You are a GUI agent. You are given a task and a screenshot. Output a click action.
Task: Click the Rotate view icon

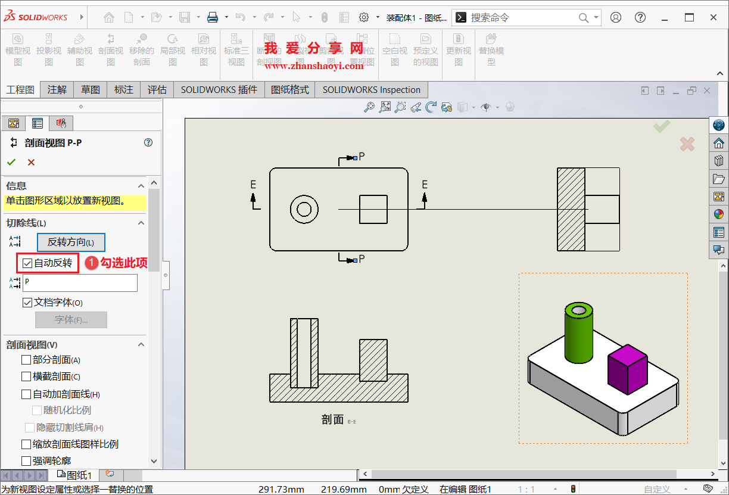(x=431, y=107)
